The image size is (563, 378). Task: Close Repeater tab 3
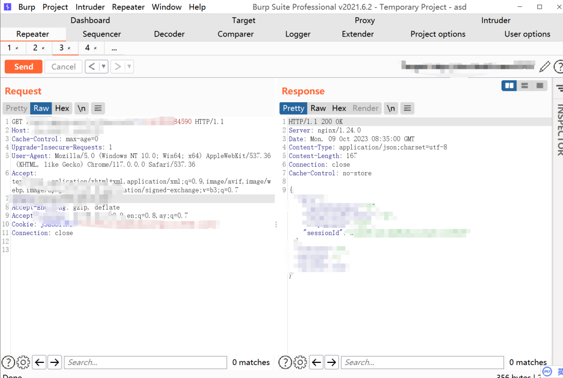69,48
